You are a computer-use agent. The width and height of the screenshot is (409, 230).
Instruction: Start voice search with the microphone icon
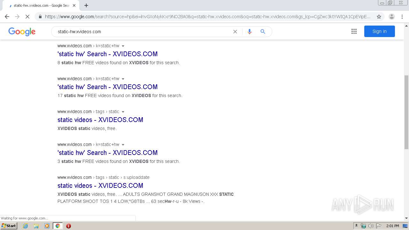[x=250, y=32]
